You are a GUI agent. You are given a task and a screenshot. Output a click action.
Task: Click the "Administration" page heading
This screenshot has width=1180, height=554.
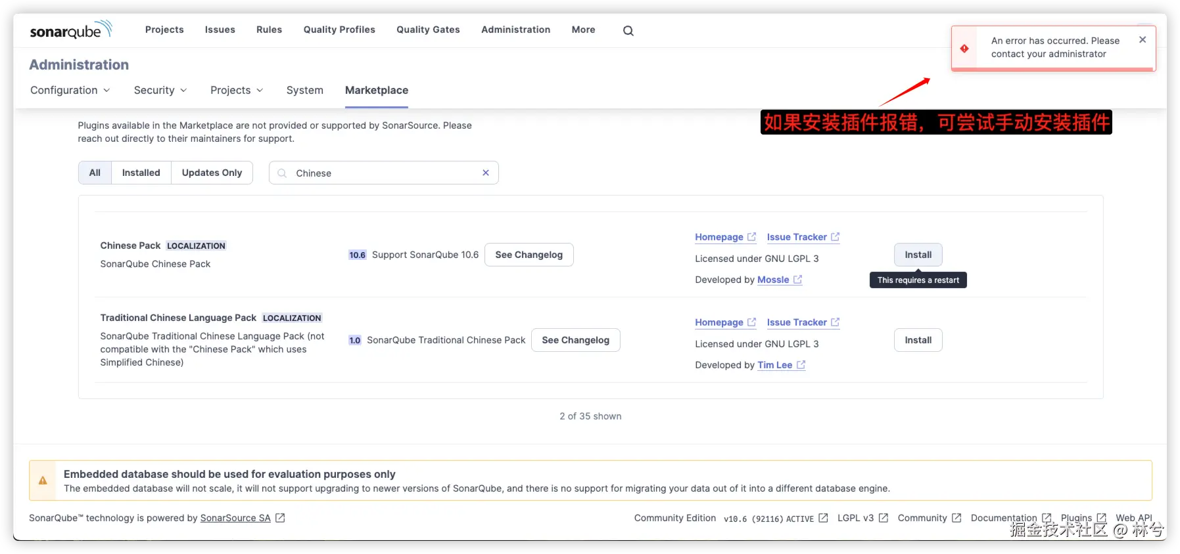tap(79, 64)
